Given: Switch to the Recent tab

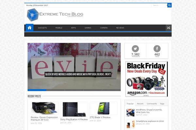Looking at the screenshot, I should 140,104.
